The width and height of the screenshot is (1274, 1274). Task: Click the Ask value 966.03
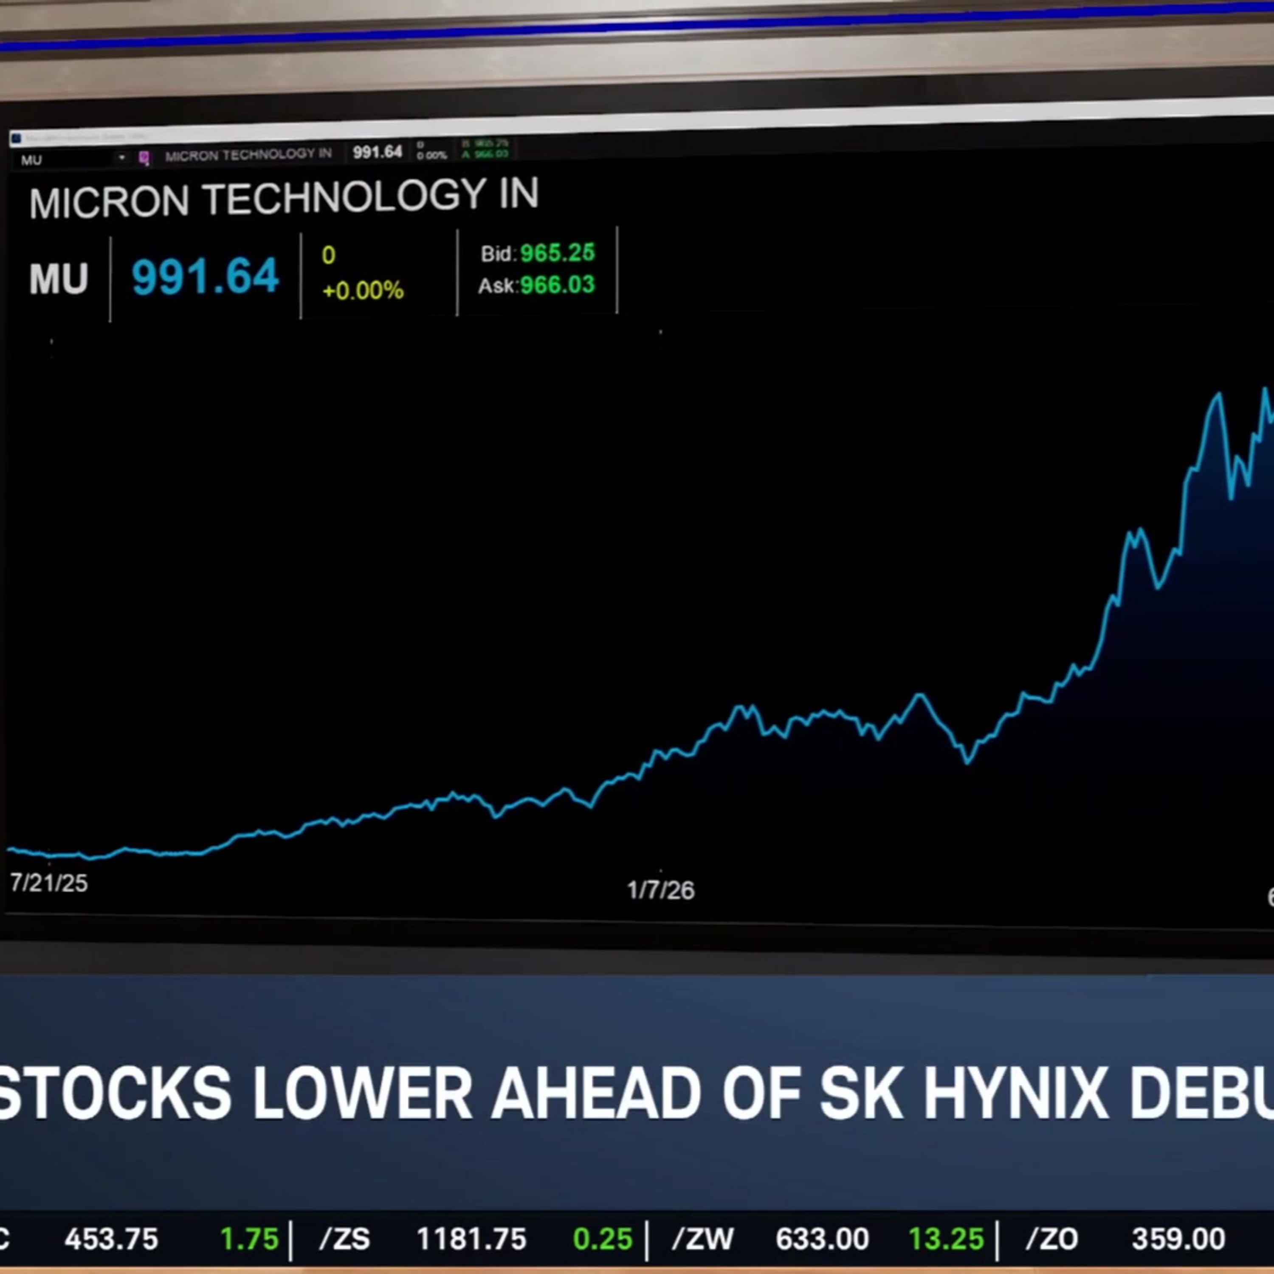[557, 285]
